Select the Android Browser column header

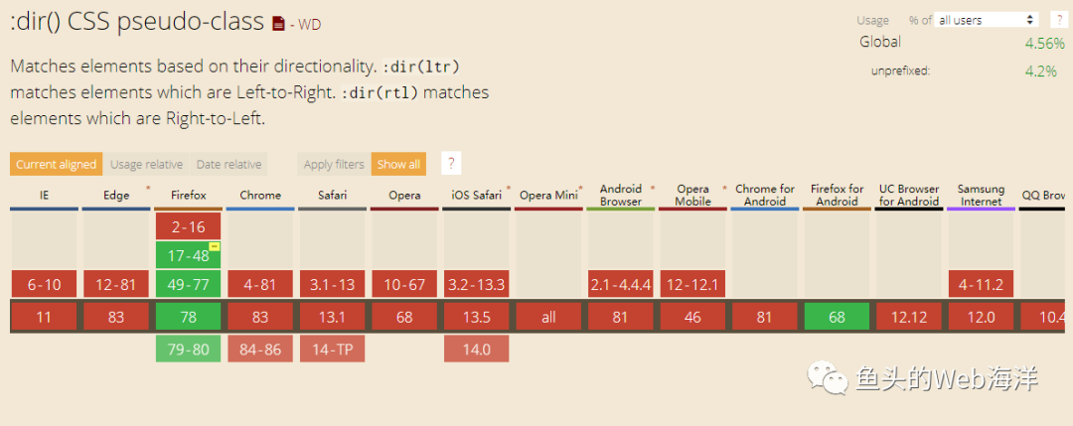point(621,196)
